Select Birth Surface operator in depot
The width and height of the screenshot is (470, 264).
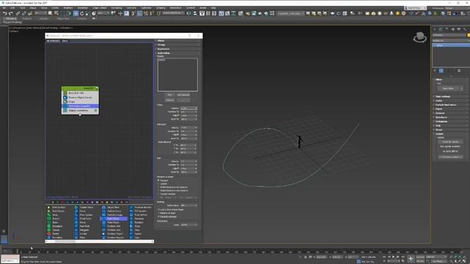pos(57,207)
